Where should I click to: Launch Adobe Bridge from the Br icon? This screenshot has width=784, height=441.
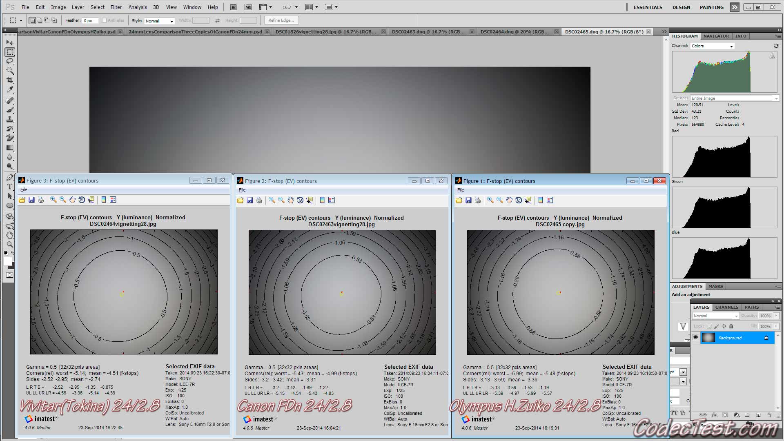coord(233,7)
